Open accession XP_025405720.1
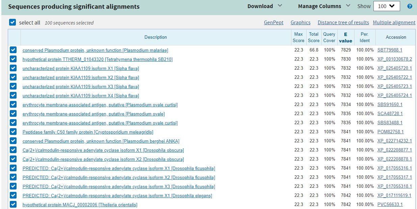Image resolution: width=417 pixels, height=209 pixels. [x=395, y=68]
